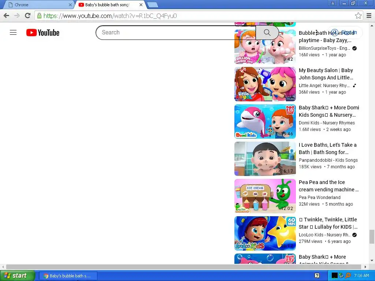
Task: Click vertical scrollbar up arrow
Action: click(x=372, y=25)
